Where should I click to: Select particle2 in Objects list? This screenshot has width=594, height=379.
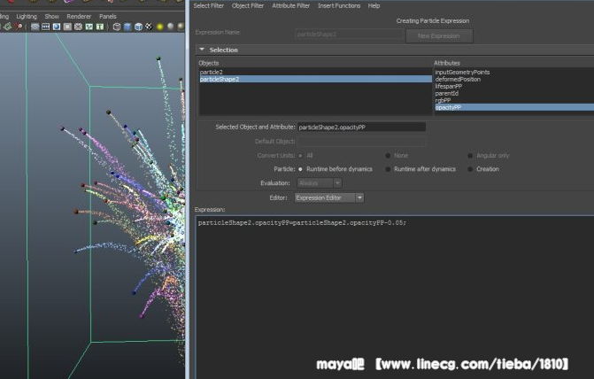315,72
